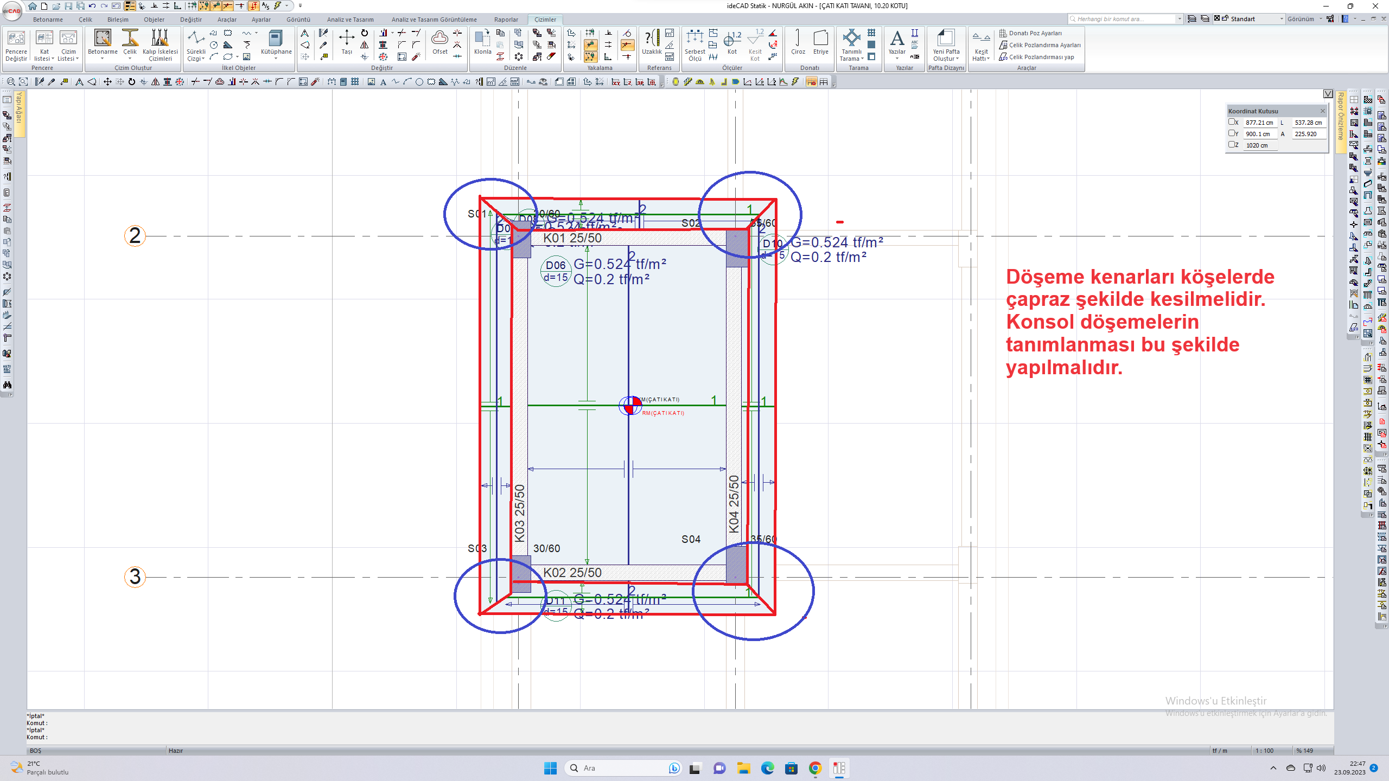The height and width of the screenshot is (781, 1389).
Task: Open the Ayarlar ribbon tab
Action: tap(261, 20)
